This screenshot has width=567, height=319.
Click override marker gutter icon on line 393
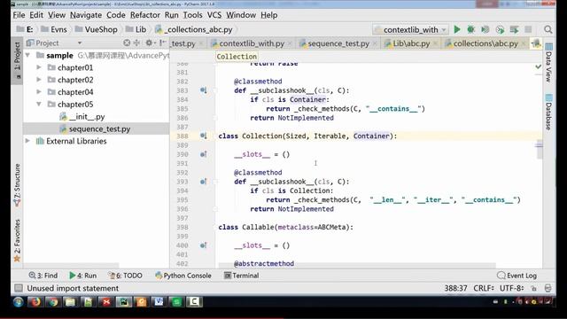(x=204, y=182)
